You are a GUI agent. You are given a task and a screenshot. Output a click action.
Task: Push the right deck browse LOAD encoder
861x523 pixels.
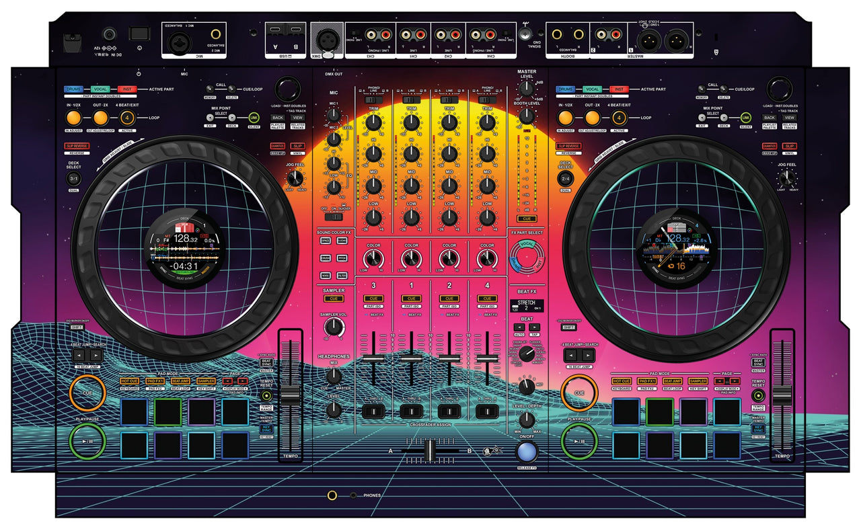pos(778,89)
